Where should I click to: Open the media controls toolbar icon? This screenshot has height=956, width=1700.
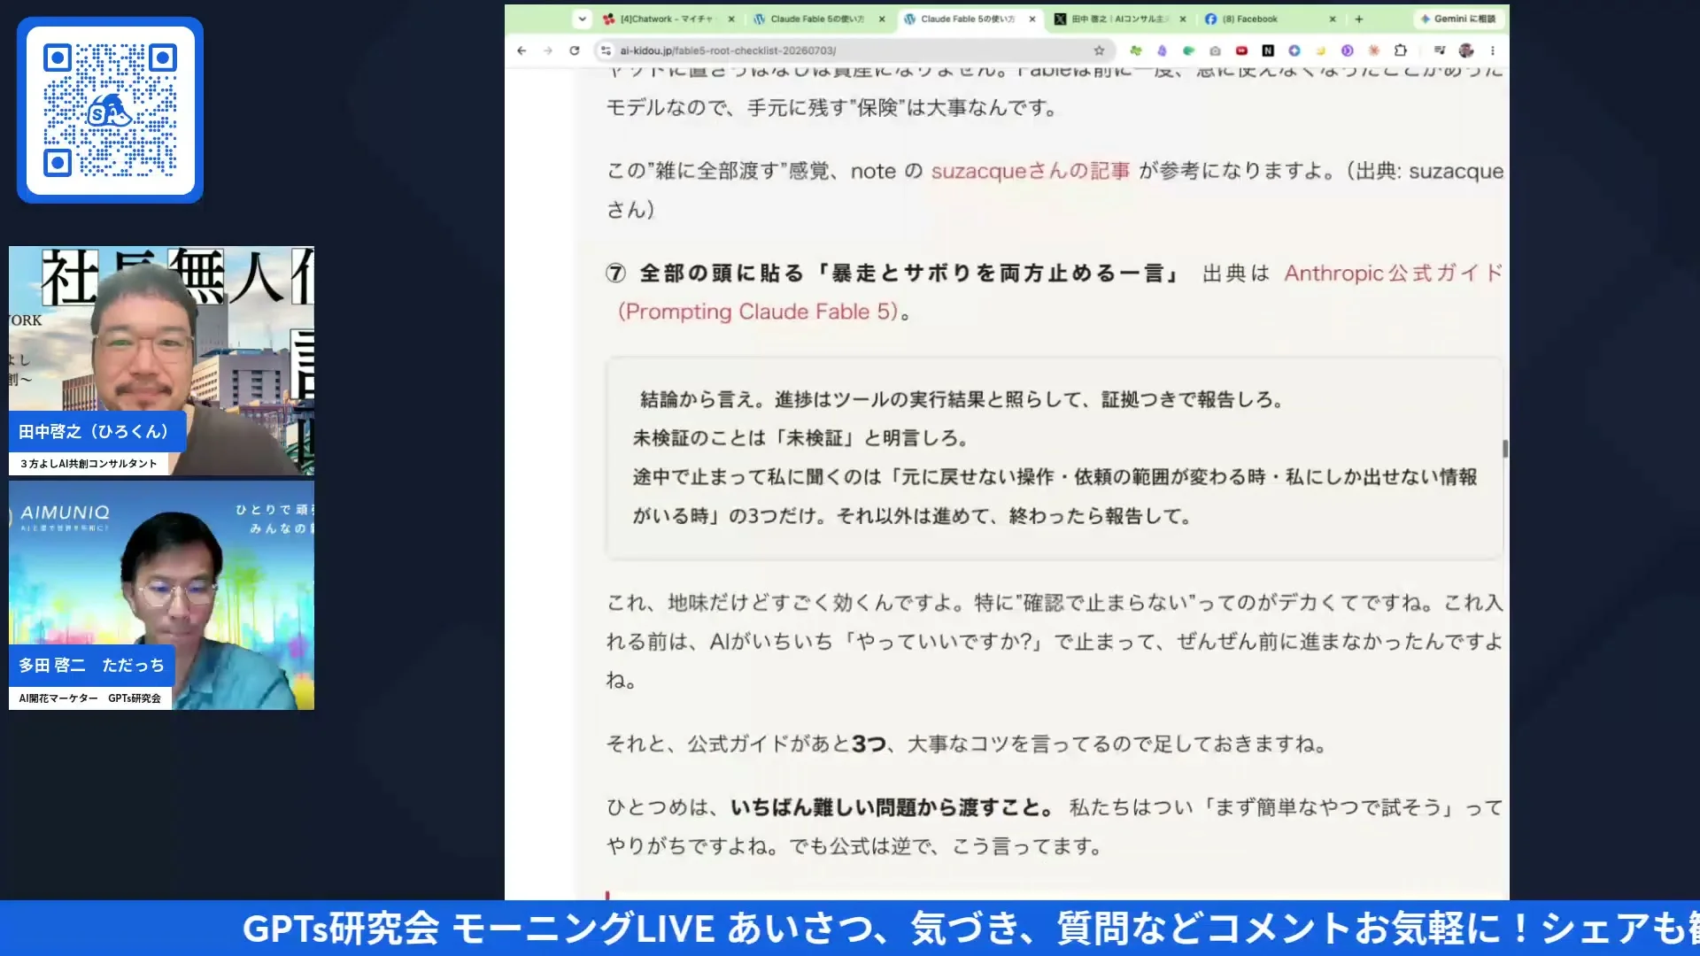tap(1440, 50)
